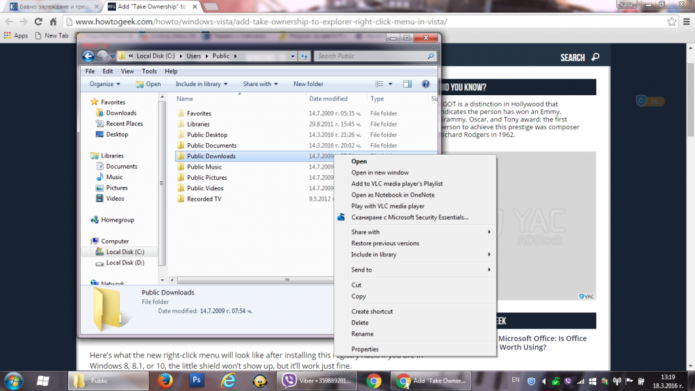Launch Firefox from the taskbar
The width and height of the screenshot is (695, 391).
click(x=165, y=381)
